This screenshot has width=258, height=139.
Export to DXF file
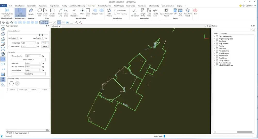[175, 12]
